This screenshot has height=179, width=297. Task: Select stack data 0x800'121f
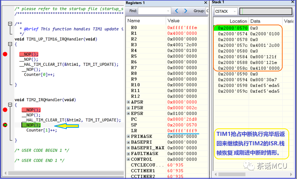click(264, 57)
